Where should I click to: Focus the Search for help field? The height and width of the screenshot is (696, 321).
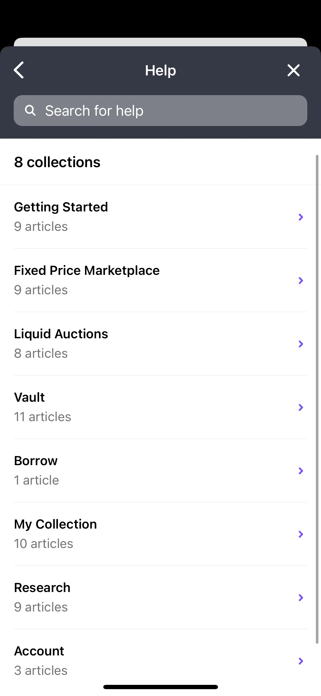160,111
